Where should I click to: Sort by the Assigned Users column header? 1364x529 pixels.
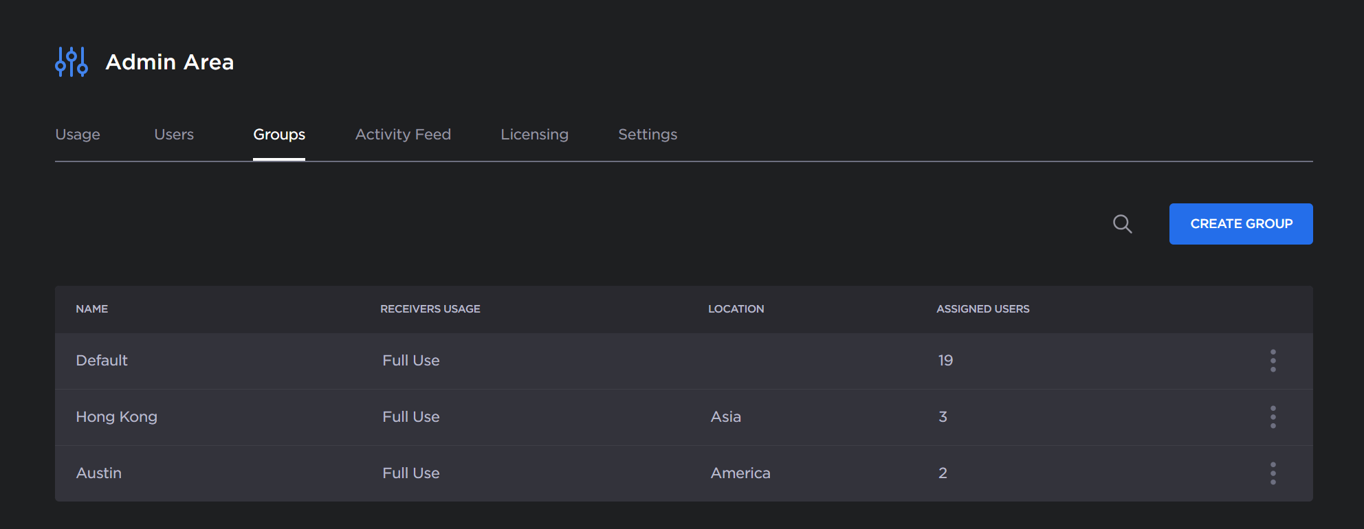(982, 309)
